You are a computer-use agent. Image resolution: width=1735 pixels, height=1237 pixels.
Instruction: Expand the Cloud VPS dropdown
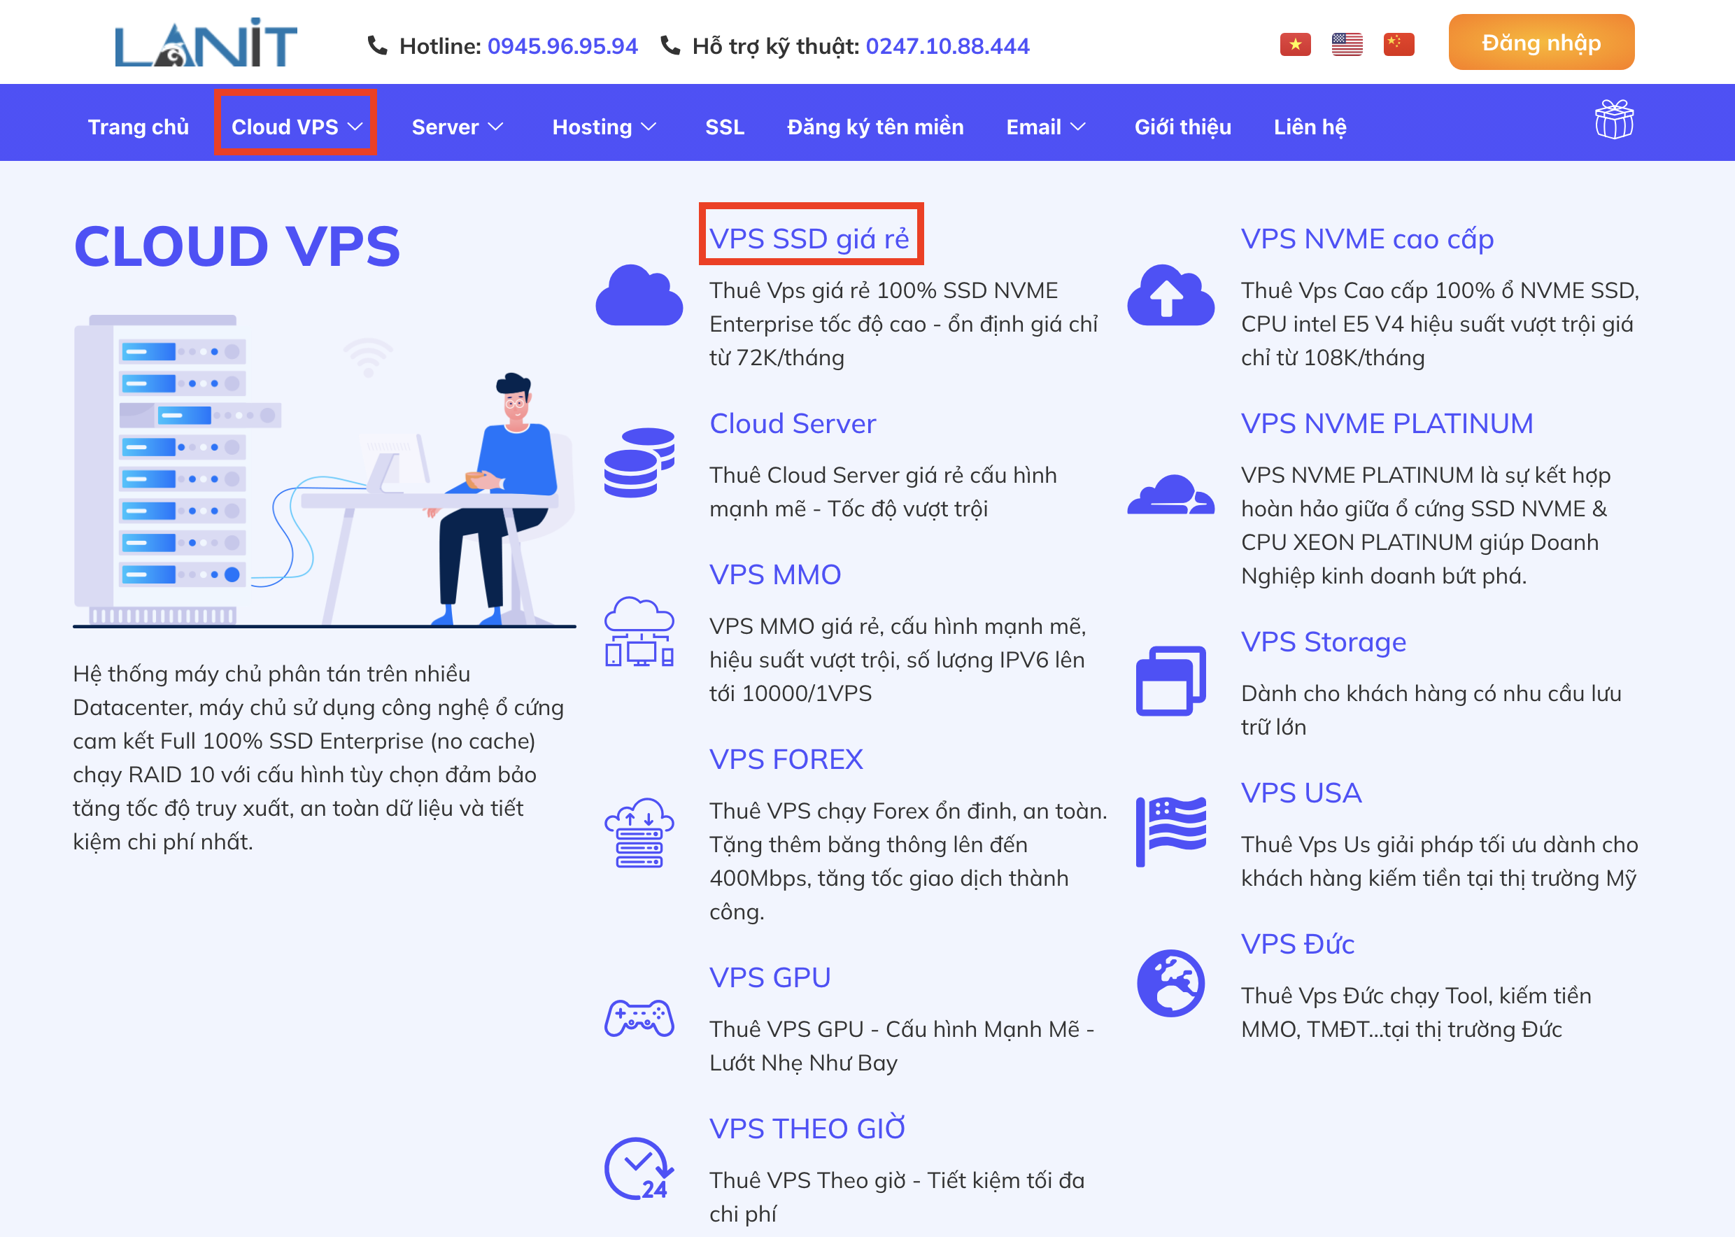pyautogui.click(x=295, y=126)
